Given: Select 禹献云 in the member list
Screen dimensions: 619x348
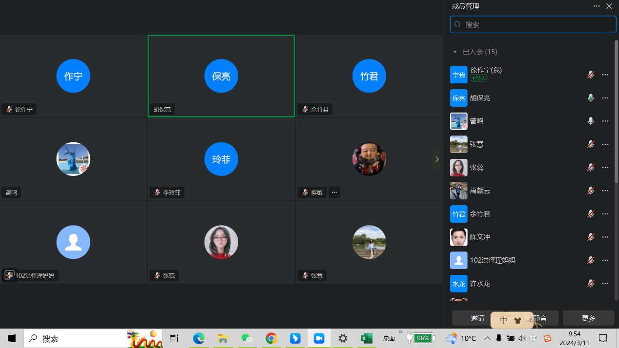Looking at the screenshot, I should pyautogui.click(x=480, y=191).
